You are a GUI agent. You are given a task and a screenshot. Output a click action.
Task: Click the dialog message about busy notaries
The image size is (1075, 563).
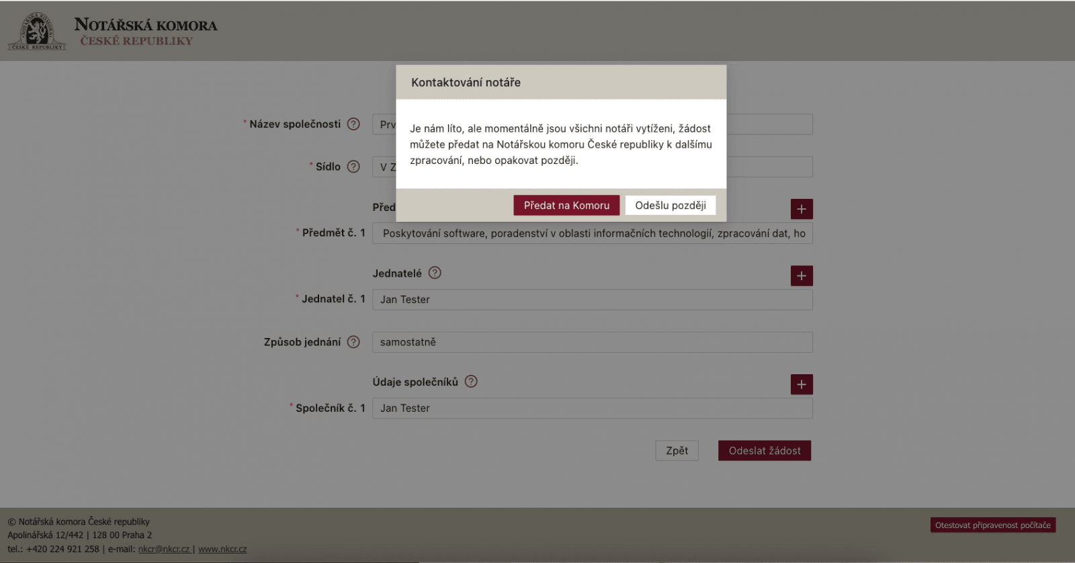tap(561, 144)
